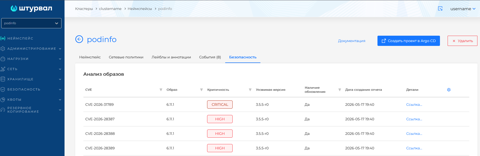Viewport: 480px width, 156px height.
Task: Click HIGH badge in CVE-2026-28388 row
Action: coord(220,134)
